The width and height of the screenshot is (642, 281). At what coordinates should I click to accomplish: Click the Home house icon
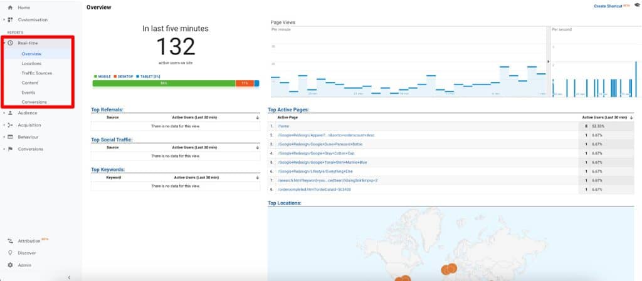[10, 8]
